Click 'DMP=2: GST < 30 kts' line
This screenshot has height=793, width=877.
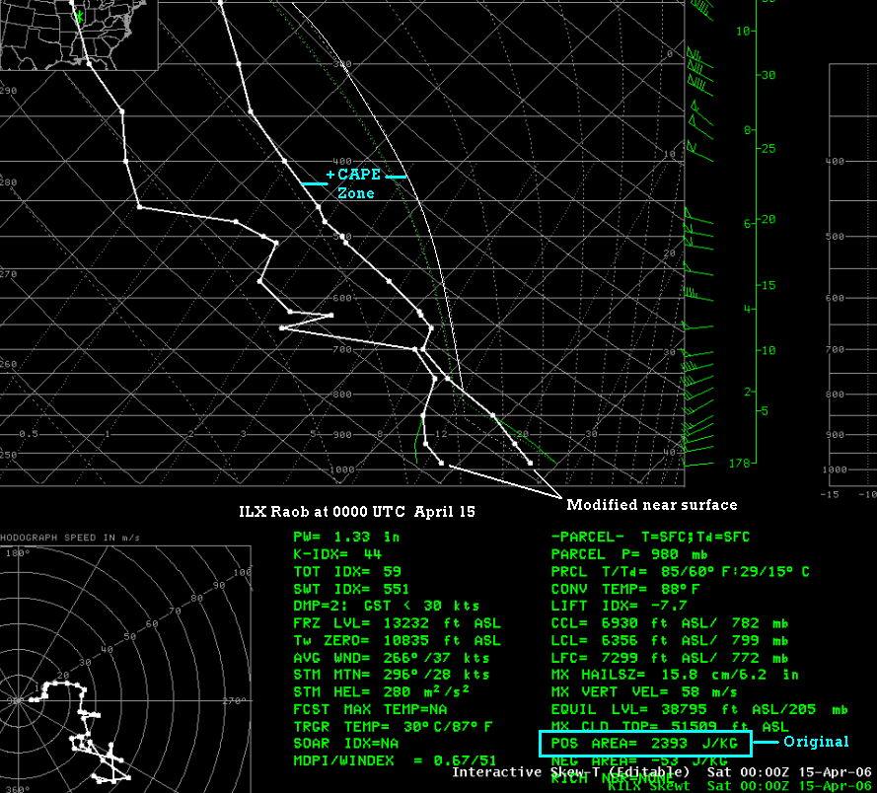(x=386, y=606)
